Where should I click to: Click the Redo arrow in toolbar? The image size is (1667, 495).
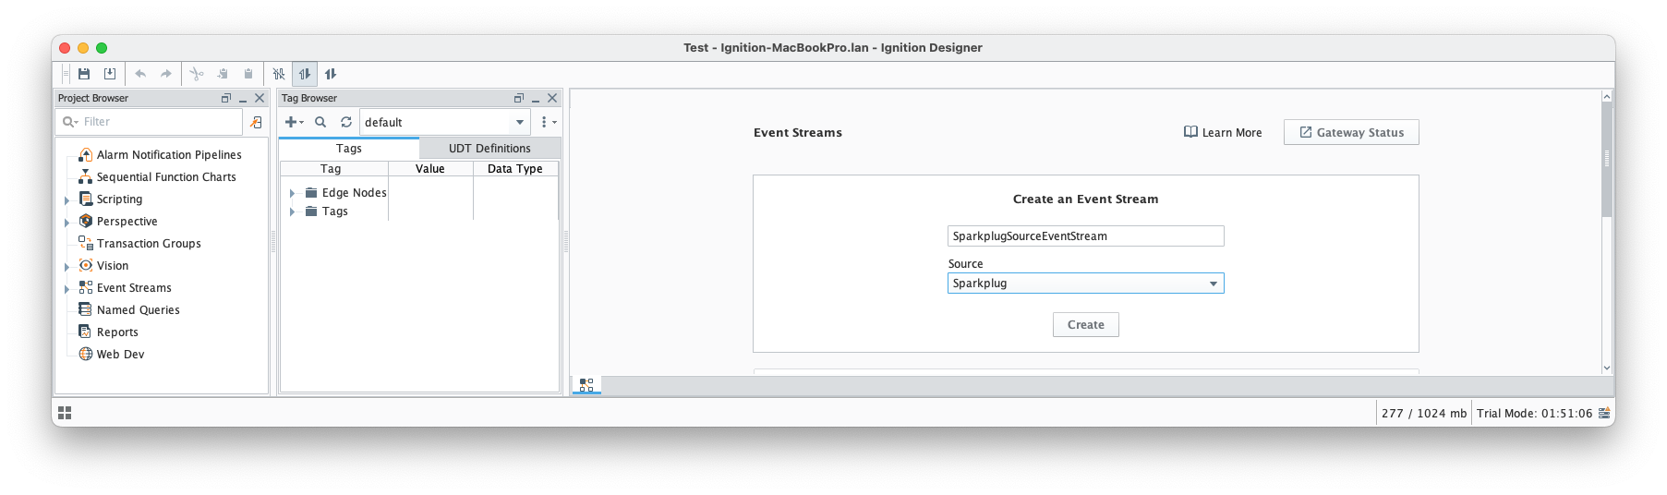166,74
